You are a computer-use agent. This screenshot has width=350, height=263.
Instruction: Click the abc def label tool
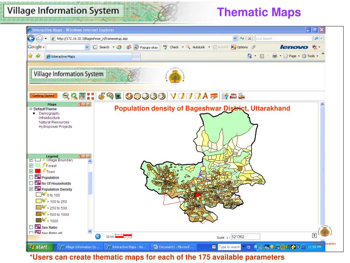[x=233, y=96]
